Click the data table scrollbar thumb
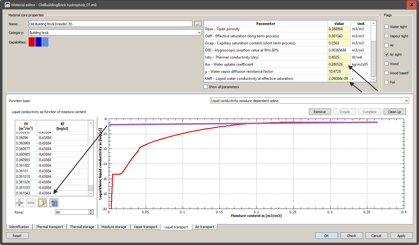 [91, 188]
